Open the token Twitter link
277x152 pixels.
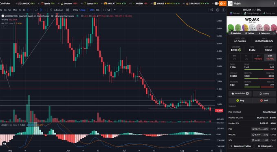249,33
